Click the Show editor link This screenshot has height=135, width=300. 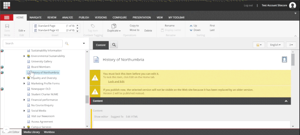click(x=101, y=117)
